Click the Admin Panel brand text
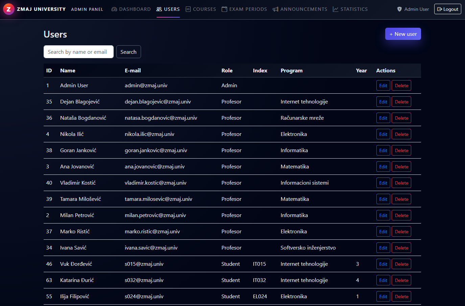The width and height of the screenshot is (465, 306). pyautogui.click(x=87, y=9)
